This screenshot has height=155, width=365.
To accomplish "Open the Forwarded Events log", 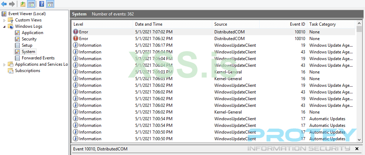I will tap(38, 58).
